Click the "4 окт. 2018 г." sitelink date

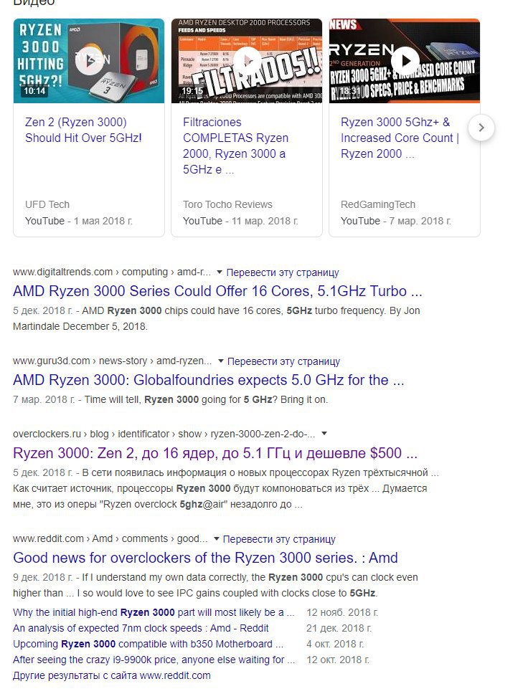coord(335,645)
